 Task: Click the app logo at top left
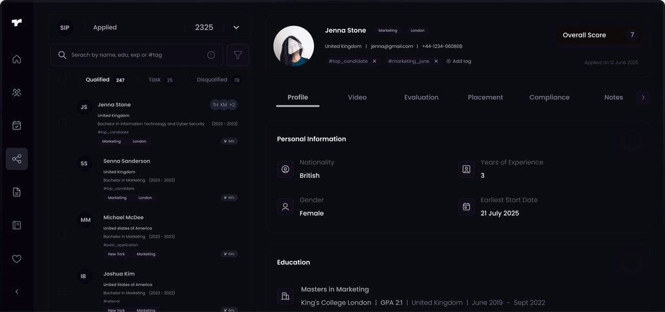point(17,23)
